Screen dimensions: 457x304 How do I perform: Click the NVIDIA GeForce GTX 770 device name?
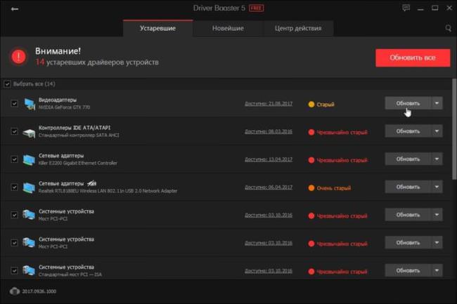[64, 107]
